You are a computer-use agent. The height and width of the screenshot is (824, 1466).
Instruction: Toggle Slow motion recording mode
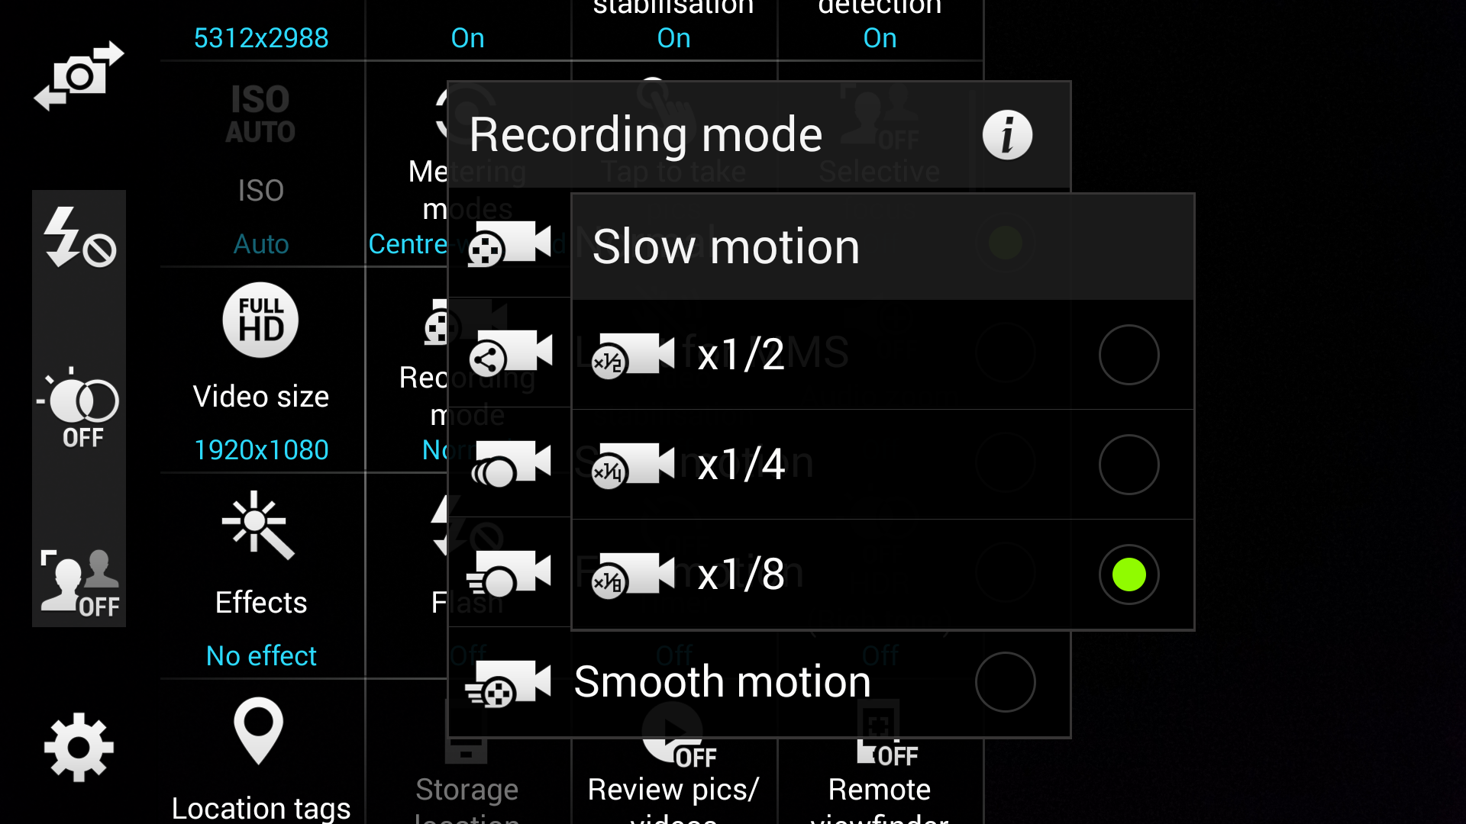pos(1004,244)
